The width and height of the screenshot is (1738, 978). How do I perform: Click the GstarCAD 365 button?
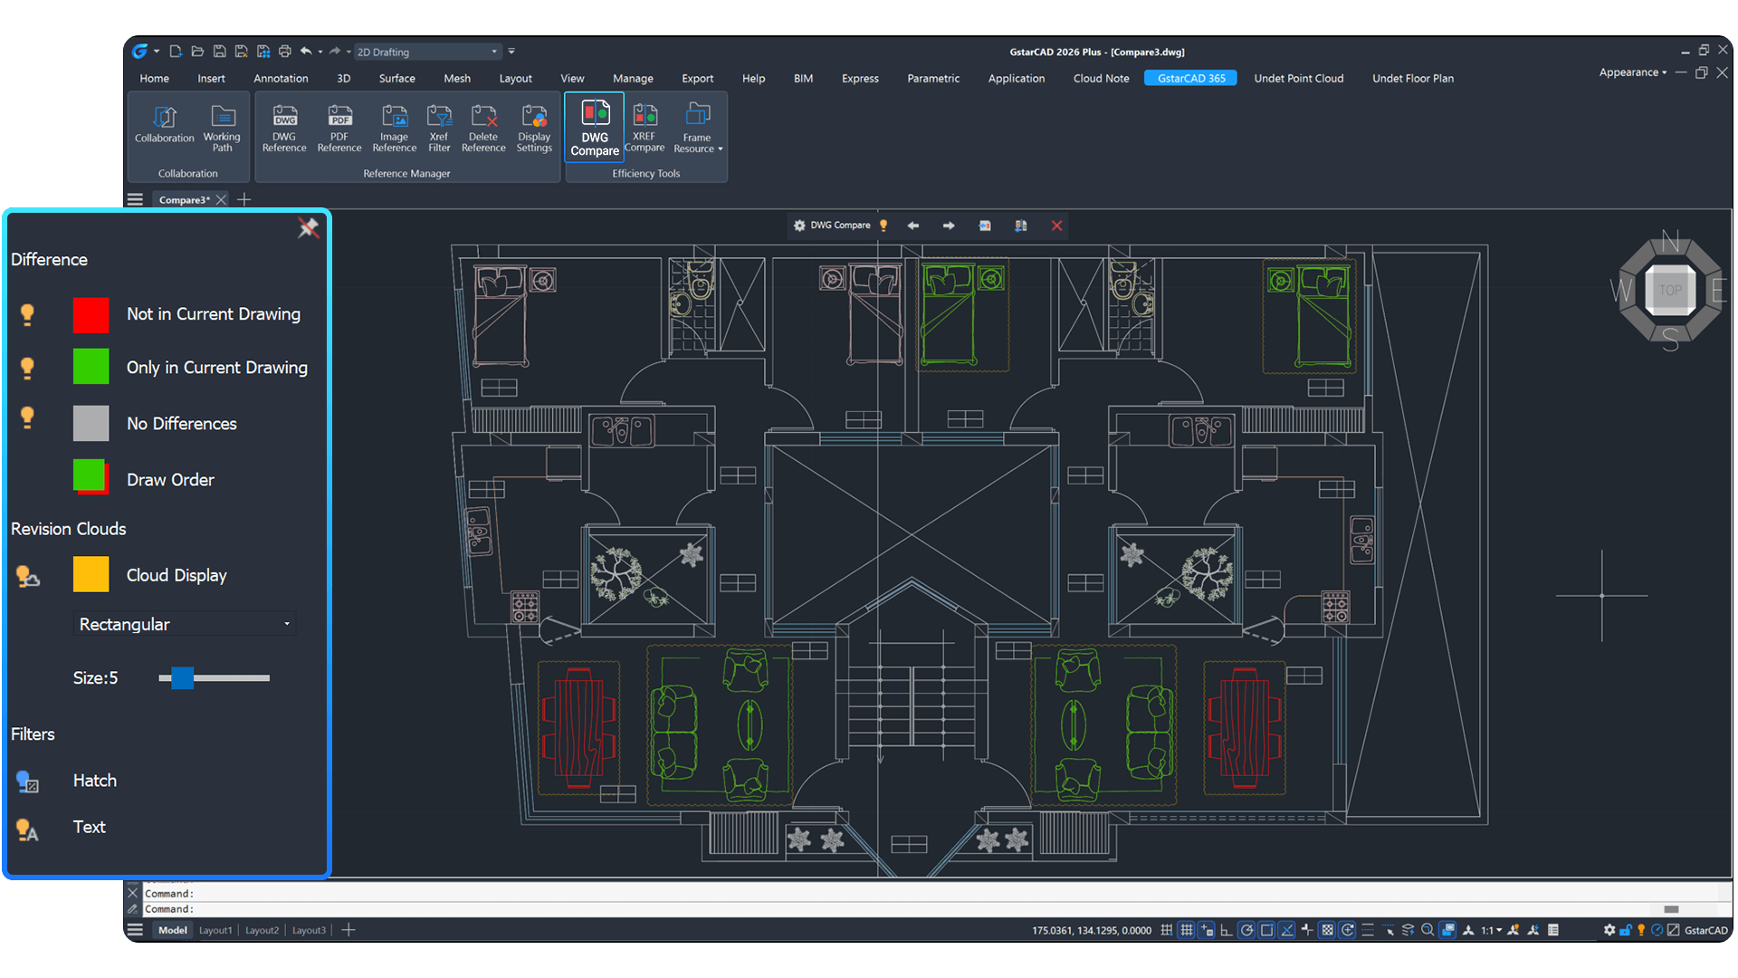tap(1189, 78)
